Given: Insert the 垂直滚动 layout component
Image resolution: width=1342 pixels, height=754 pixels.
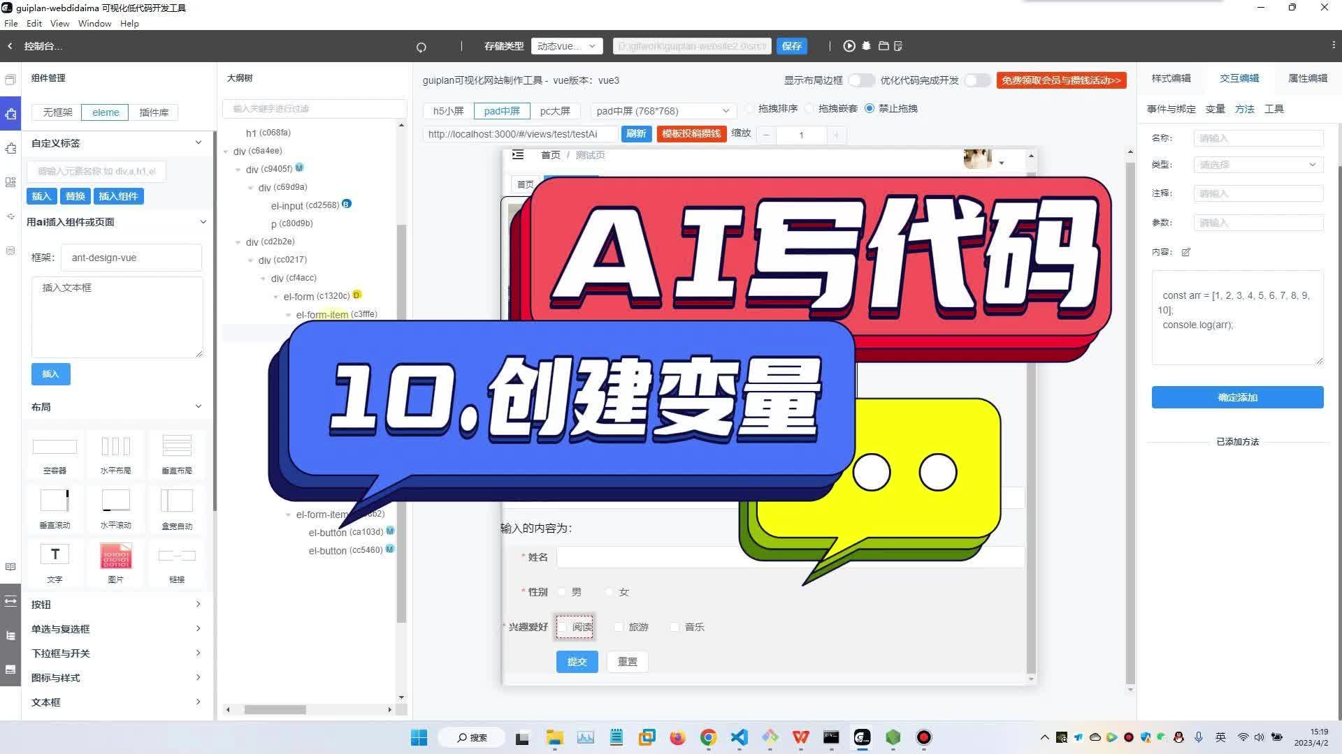Looking at the screenshot, I should pyautogui.click(x=55, y=509).
